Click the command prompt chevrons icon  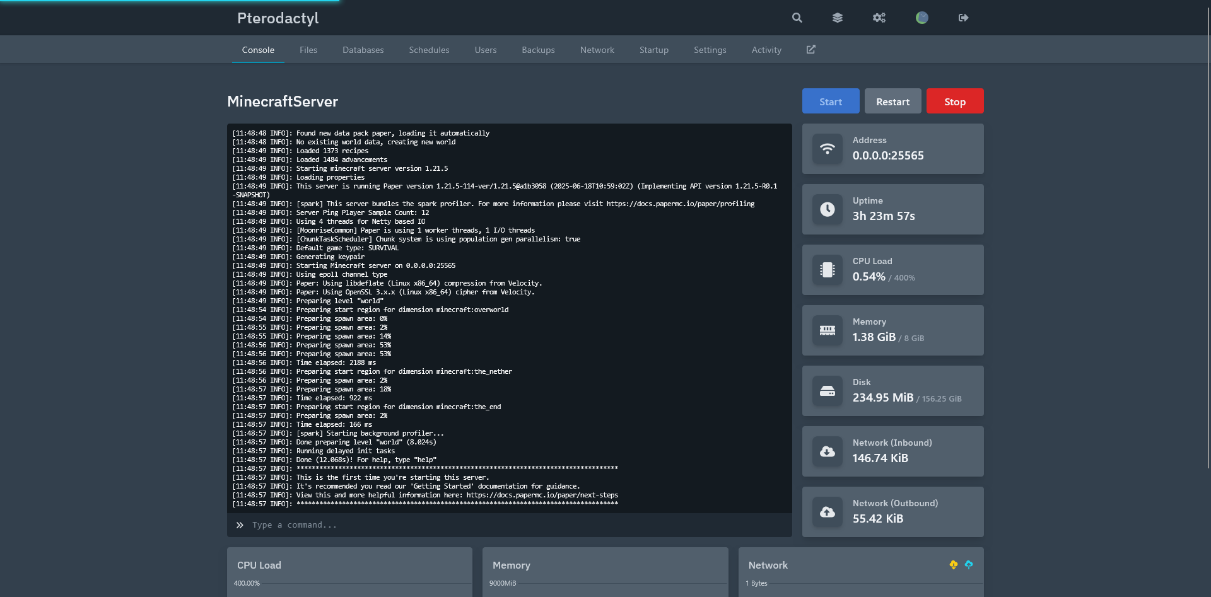click(240, 525)
